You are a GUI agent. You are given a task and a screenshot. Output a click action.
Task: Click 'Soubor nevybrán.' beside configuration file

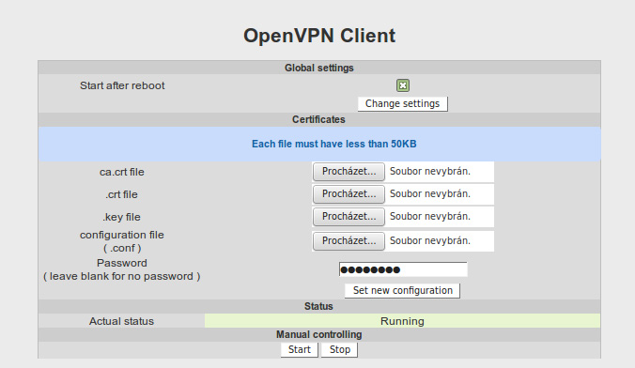tap(430, 240)
